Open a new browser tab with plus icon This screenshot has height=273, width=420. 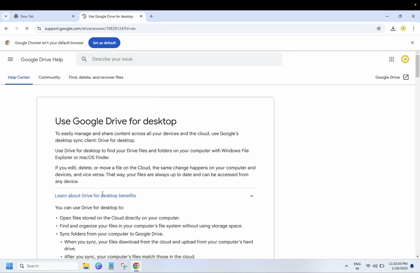151,16
